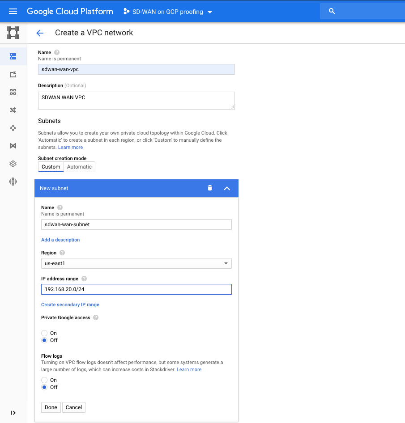Image resolution: width=405 pixels, height=423 pixels.
Task: Open the hamburger navigation menu
Action: pyautogui.click(x=13, y=11)
